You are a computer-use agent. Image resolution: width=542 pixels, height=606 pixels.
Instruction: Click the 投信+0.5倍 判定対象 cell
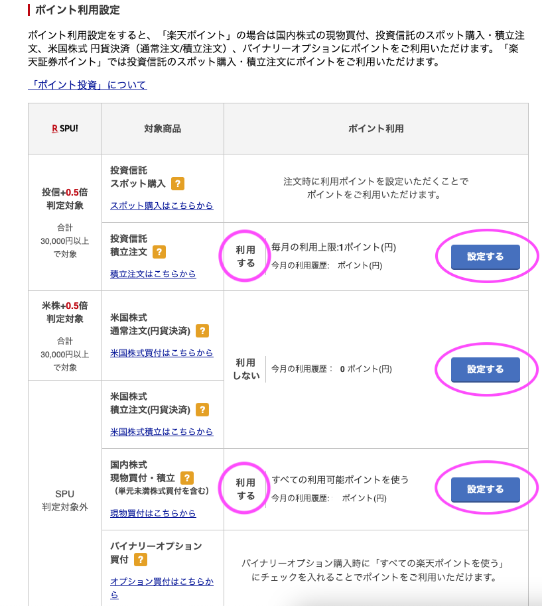[x=65, y=223]
